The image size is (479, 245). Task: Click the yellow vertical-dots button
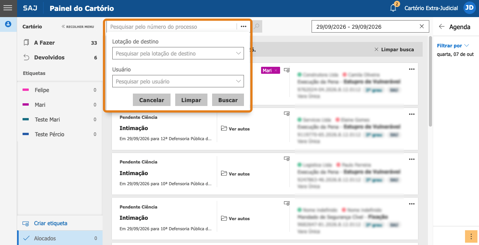[x=471, y=236]
